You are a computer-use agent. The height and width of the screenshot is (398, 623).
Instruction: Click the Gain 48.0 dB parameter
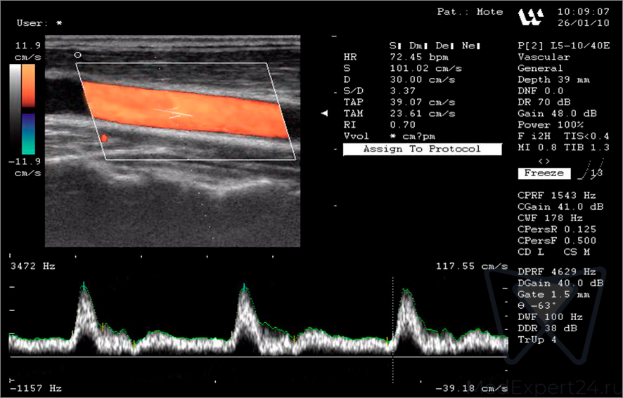coord(557,114)
